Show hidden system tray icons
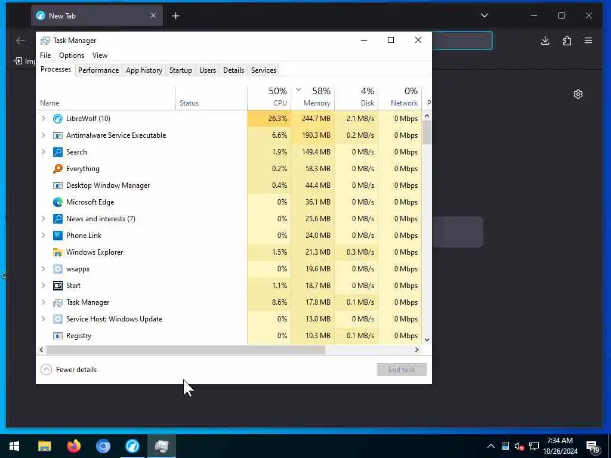The image size is (611, 458). pos(491,446)
